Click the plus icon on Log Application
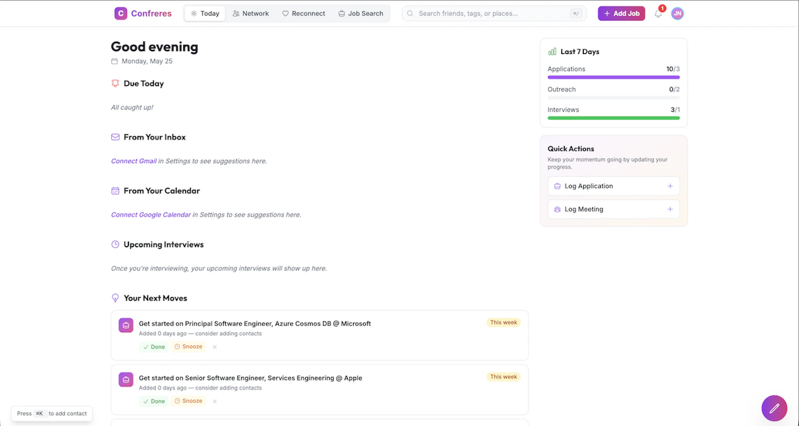This screenshot has height=426, width=799. [x=670, y=186]
